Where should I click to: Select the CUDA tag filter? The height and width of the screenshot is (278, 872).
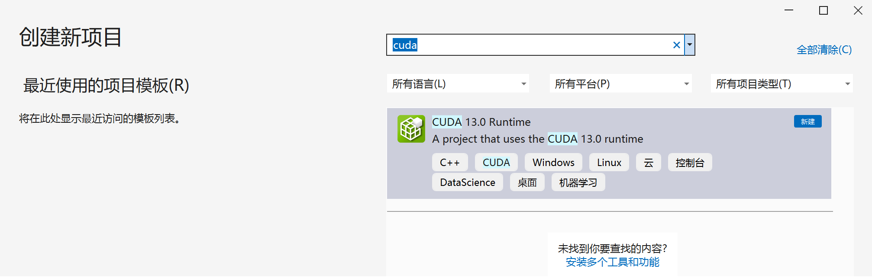coord(496,162)
